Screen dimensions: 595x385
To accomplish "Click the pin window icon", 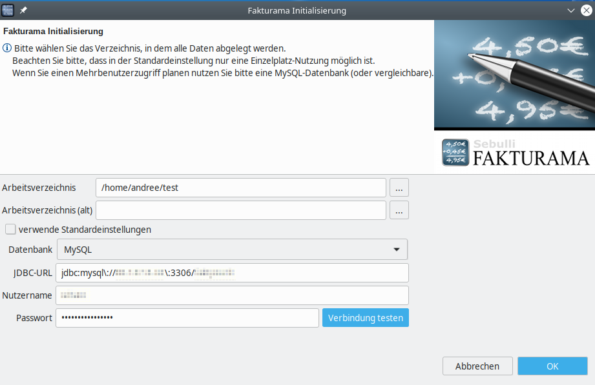I will [23, 10].
